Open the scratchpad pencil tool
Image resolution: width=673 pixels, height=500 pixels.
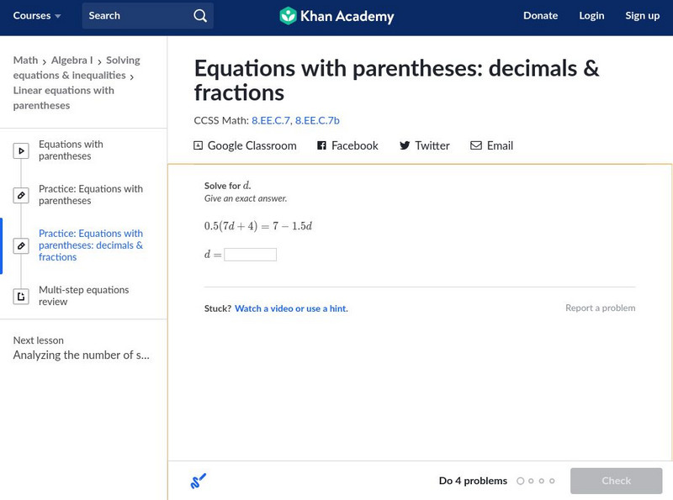(x=199, y=482)
